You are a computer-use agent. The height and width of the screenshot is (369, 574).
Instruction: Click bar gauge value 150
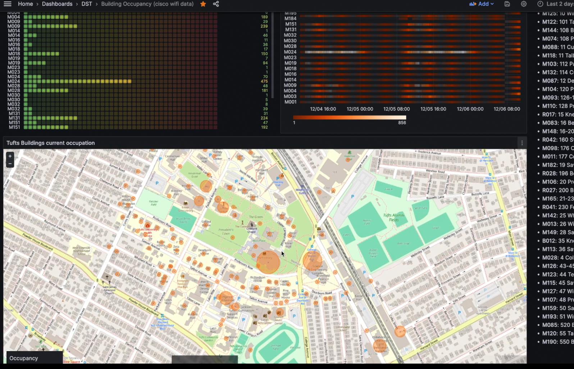click(x=264, y=54)
